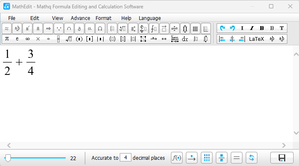Screen dimensions: 299x166
Task: Click the decimal places input field
Action: tap(126, 158)
